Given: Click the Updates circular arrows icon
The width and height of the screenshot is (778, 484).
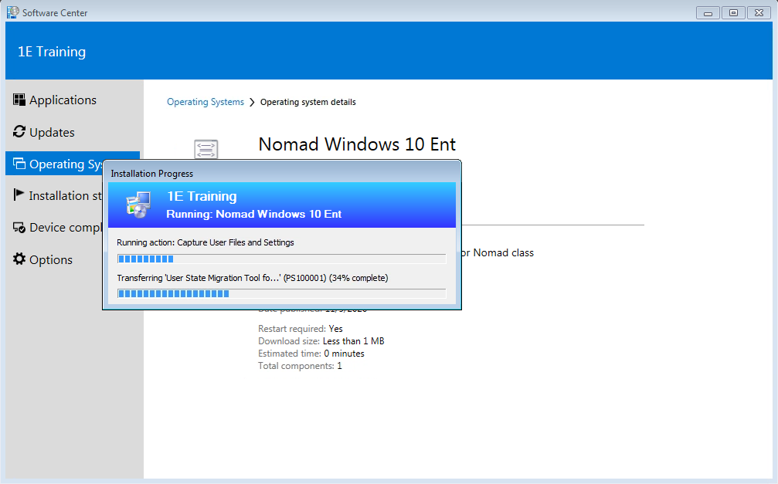Looking at the screenshot, I should pyautogui.click(x=19, y=132).
